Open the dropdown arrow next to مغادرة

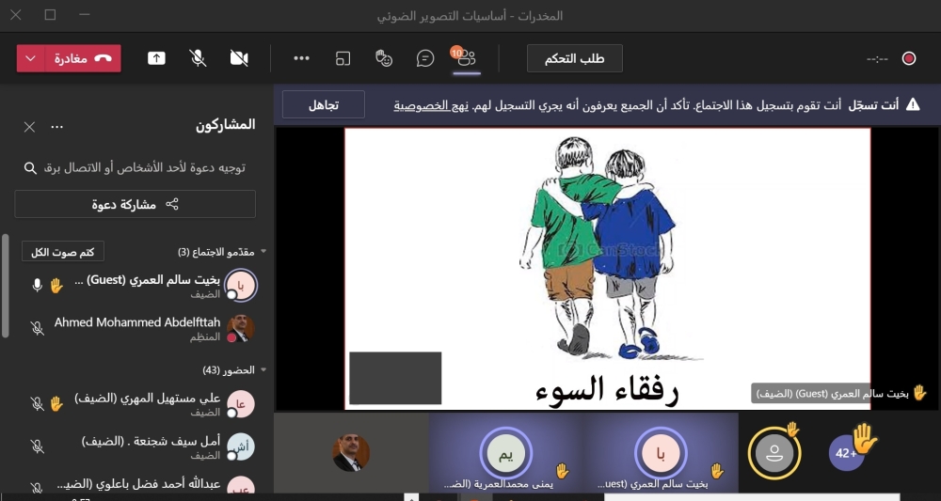[x=31, y=58]
